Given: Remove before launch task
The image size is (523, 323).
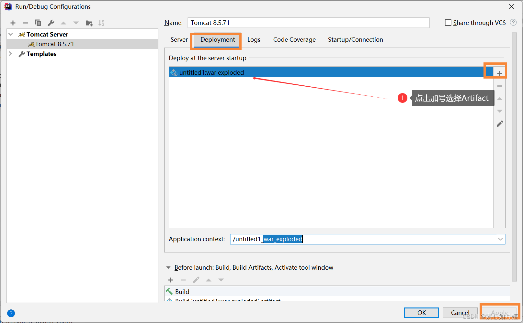Looking at the screenshot, I should [183, 280].
